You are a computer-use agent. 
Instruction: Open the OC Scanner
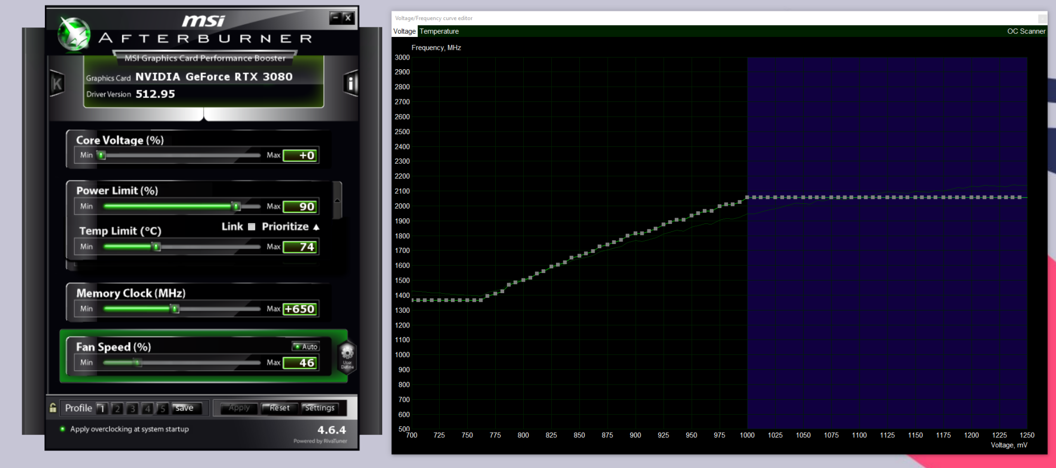[x=1025, y=31]
